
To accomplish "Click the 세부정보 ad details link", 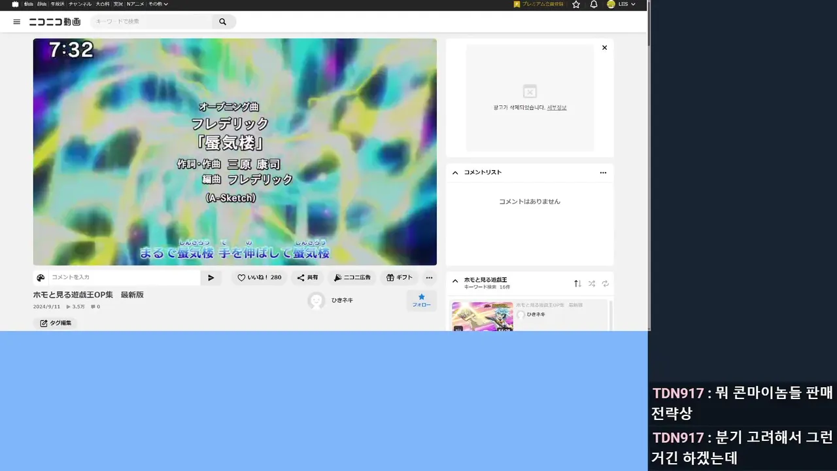I will 556,107.
